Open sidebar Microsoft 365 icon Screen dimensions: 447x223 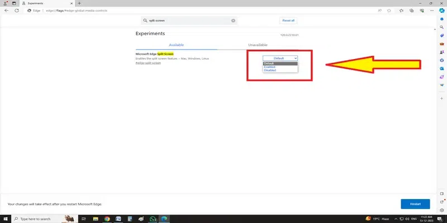pos(442,60)
